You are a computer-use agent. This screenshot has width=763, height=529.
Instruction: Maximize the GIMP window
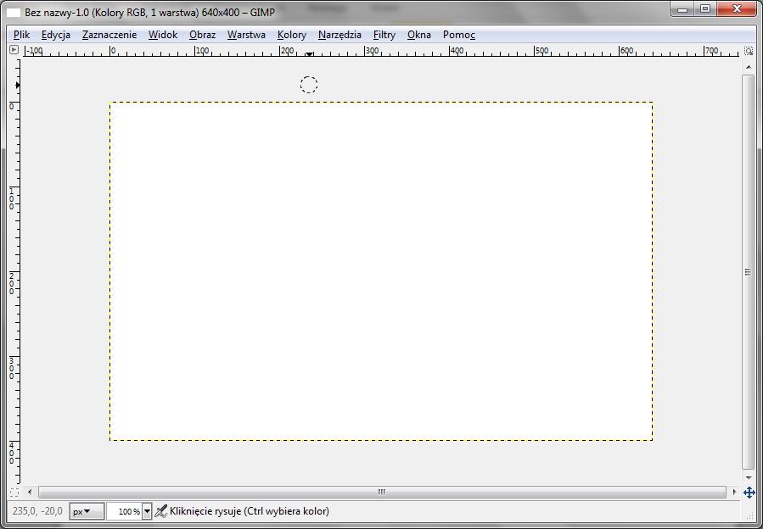[704, 9]
